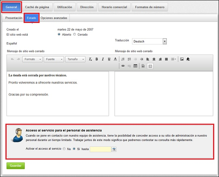Click the bold line 'La tienda está cerrada por motivos técnicos.'
Image resolution: width=219 pixels, height=177 pixels.
[x=38, y=75]
